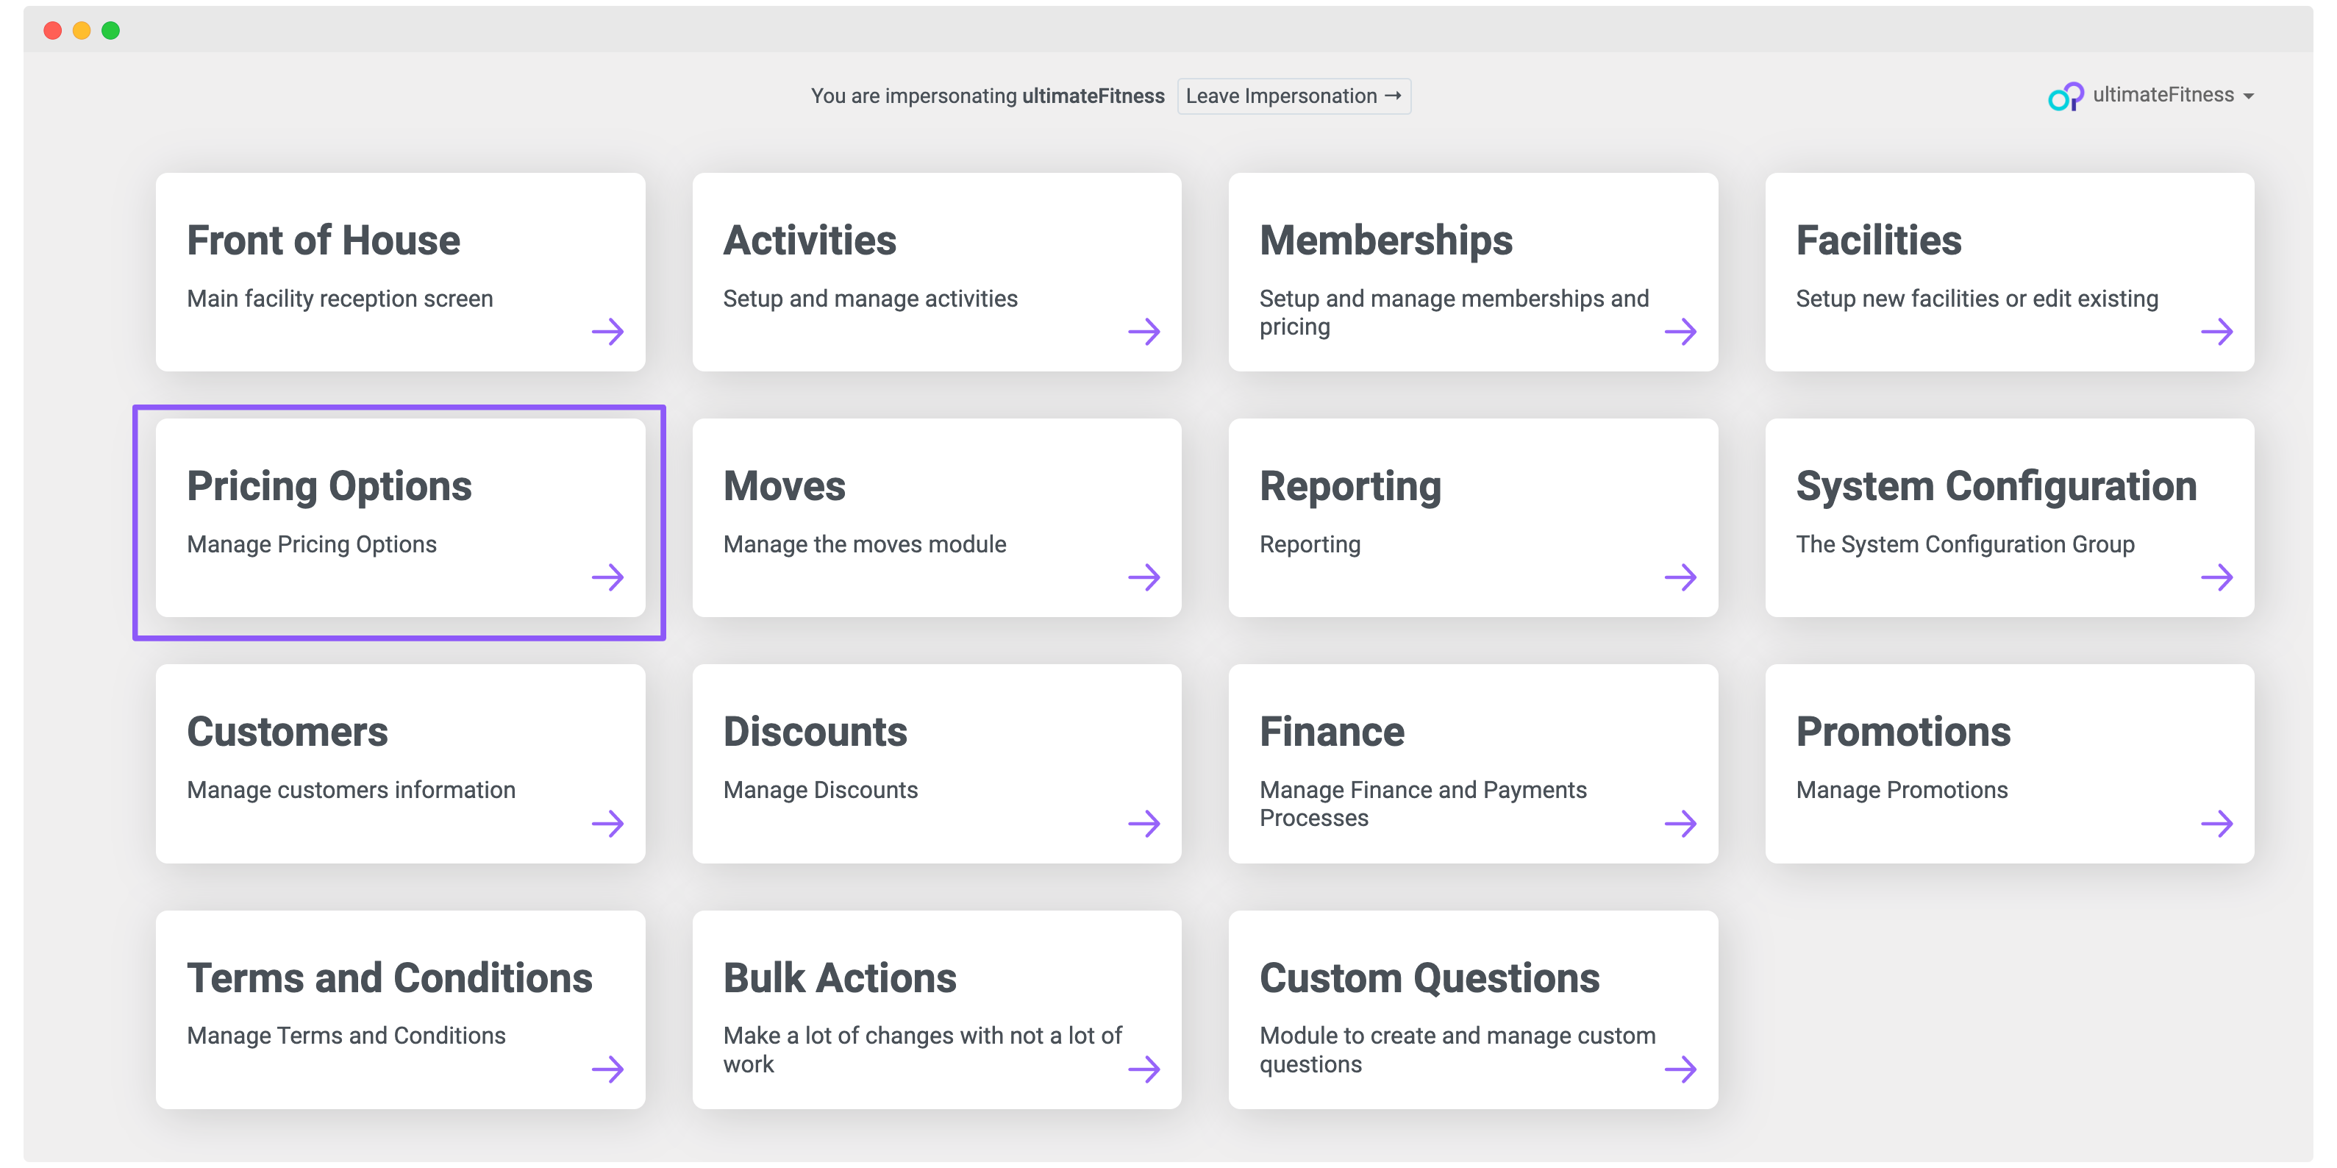This screenshot has height=1168, width=2337.
Task: Click the arrow icon on Bulk Actions card
Action: [1144, 1069]
